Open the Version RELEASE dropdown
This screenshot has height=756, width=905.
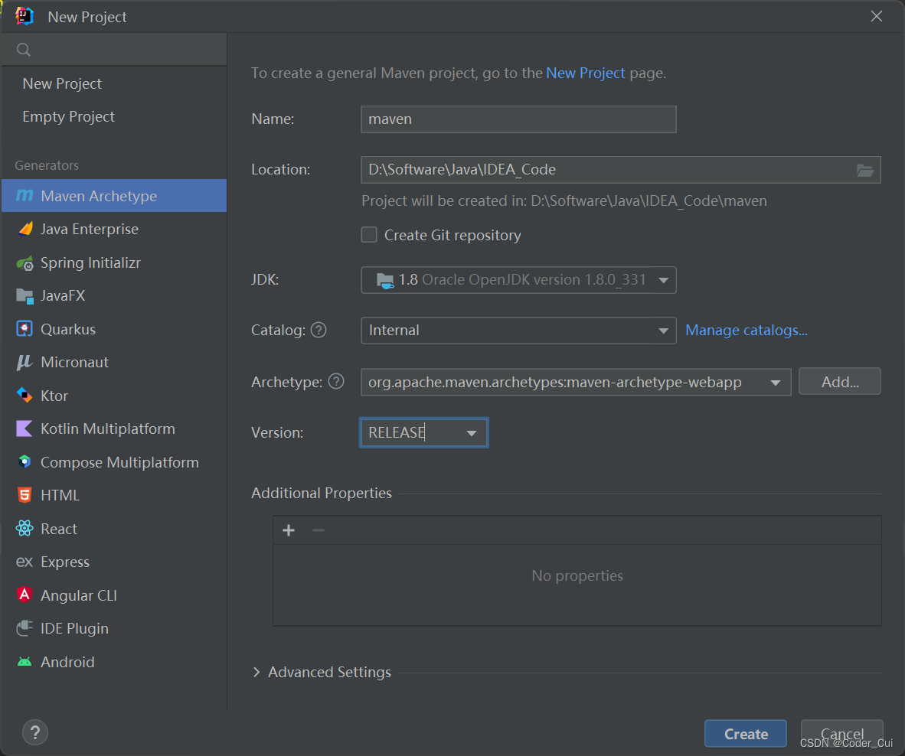423,432
